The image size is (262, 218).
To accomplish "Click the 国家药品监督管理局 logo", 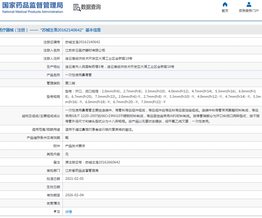I will click(32, 8).
